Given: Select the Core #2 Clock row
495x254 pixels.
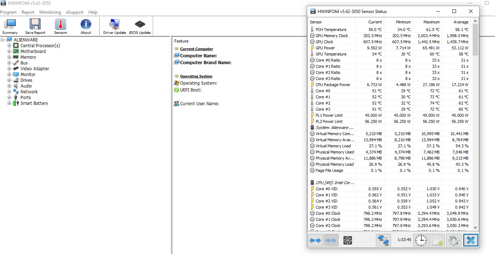Looking at the screenshot, I should pos(390,226).
